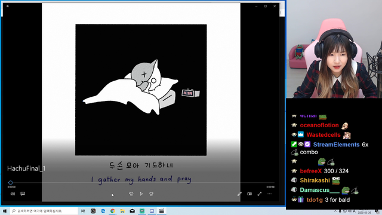Image resolution: width=382 pixels, height=215 pixels.
Task: Open the volume control speaker icon
Action: coord(13,193)
